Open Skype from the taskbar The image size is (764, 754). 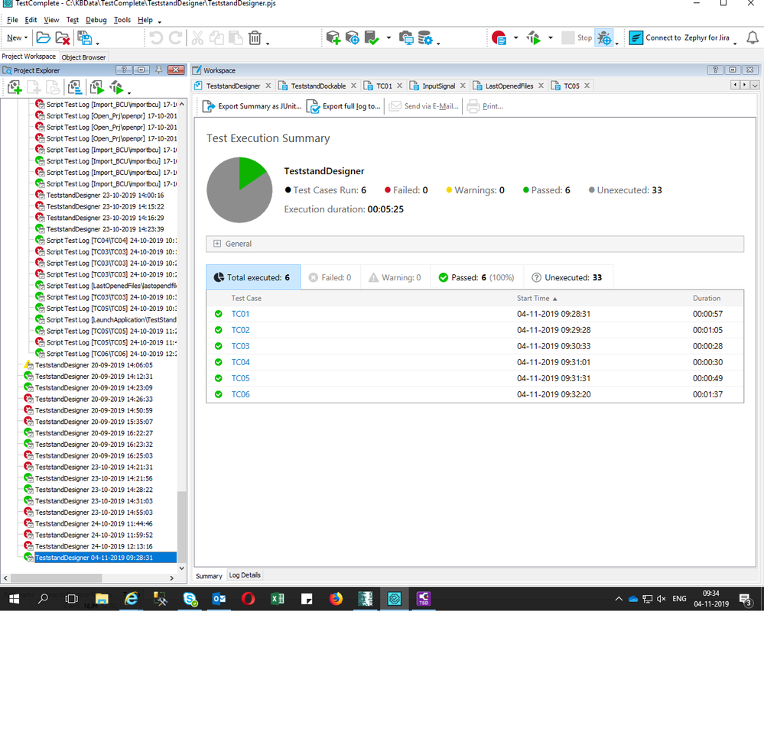[190, 599]
